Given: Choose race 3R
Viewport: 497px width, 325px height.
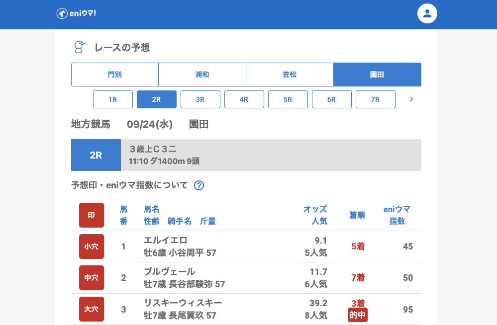Looking at the screenshot, I should [x=200, y=99].
